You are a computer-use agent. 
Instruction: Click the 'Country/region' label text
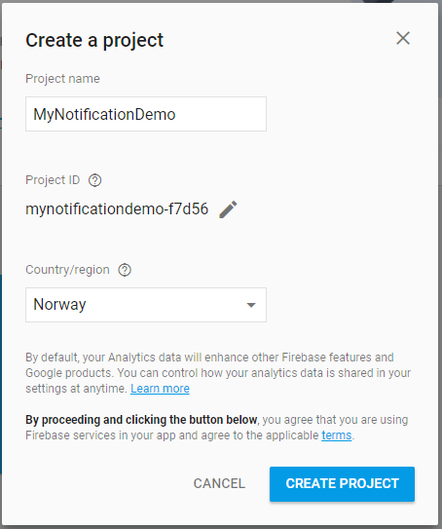tap(67, 270)
